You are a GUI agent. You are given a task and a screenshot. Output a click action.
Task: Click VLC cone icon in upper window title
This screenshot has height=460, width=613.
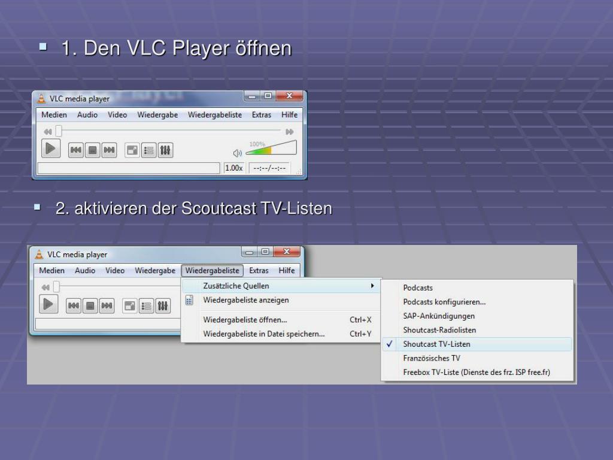pos(41,99)
